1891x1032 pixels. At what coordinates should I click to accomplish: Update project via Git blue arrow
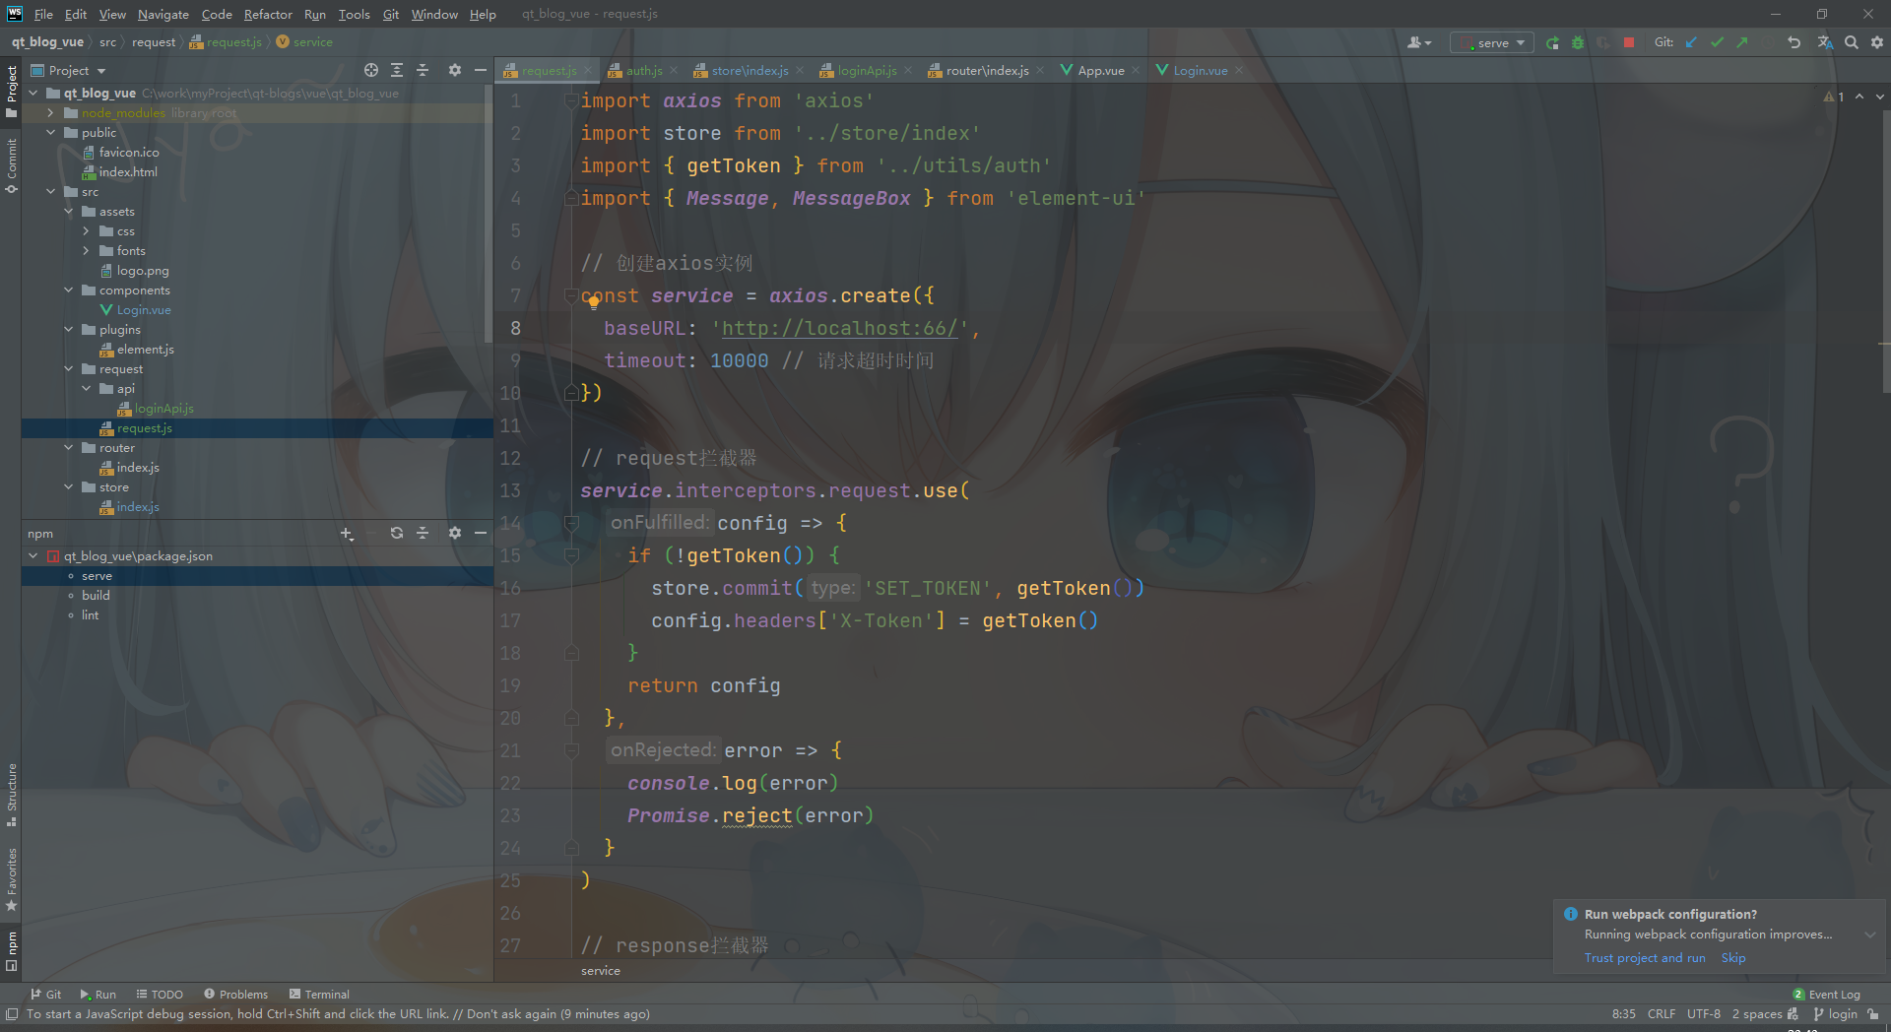pos(1692,42)
